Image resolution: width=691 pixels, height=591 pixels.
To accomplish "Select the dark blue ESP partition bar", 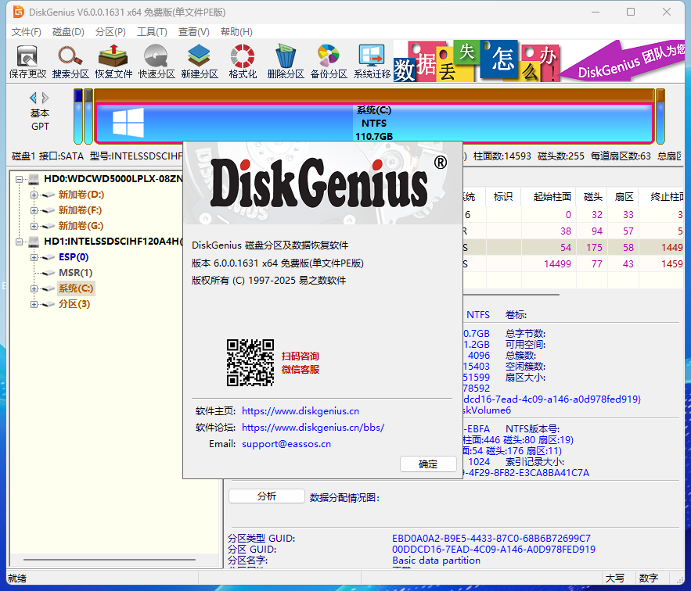I will coord(78,116).
